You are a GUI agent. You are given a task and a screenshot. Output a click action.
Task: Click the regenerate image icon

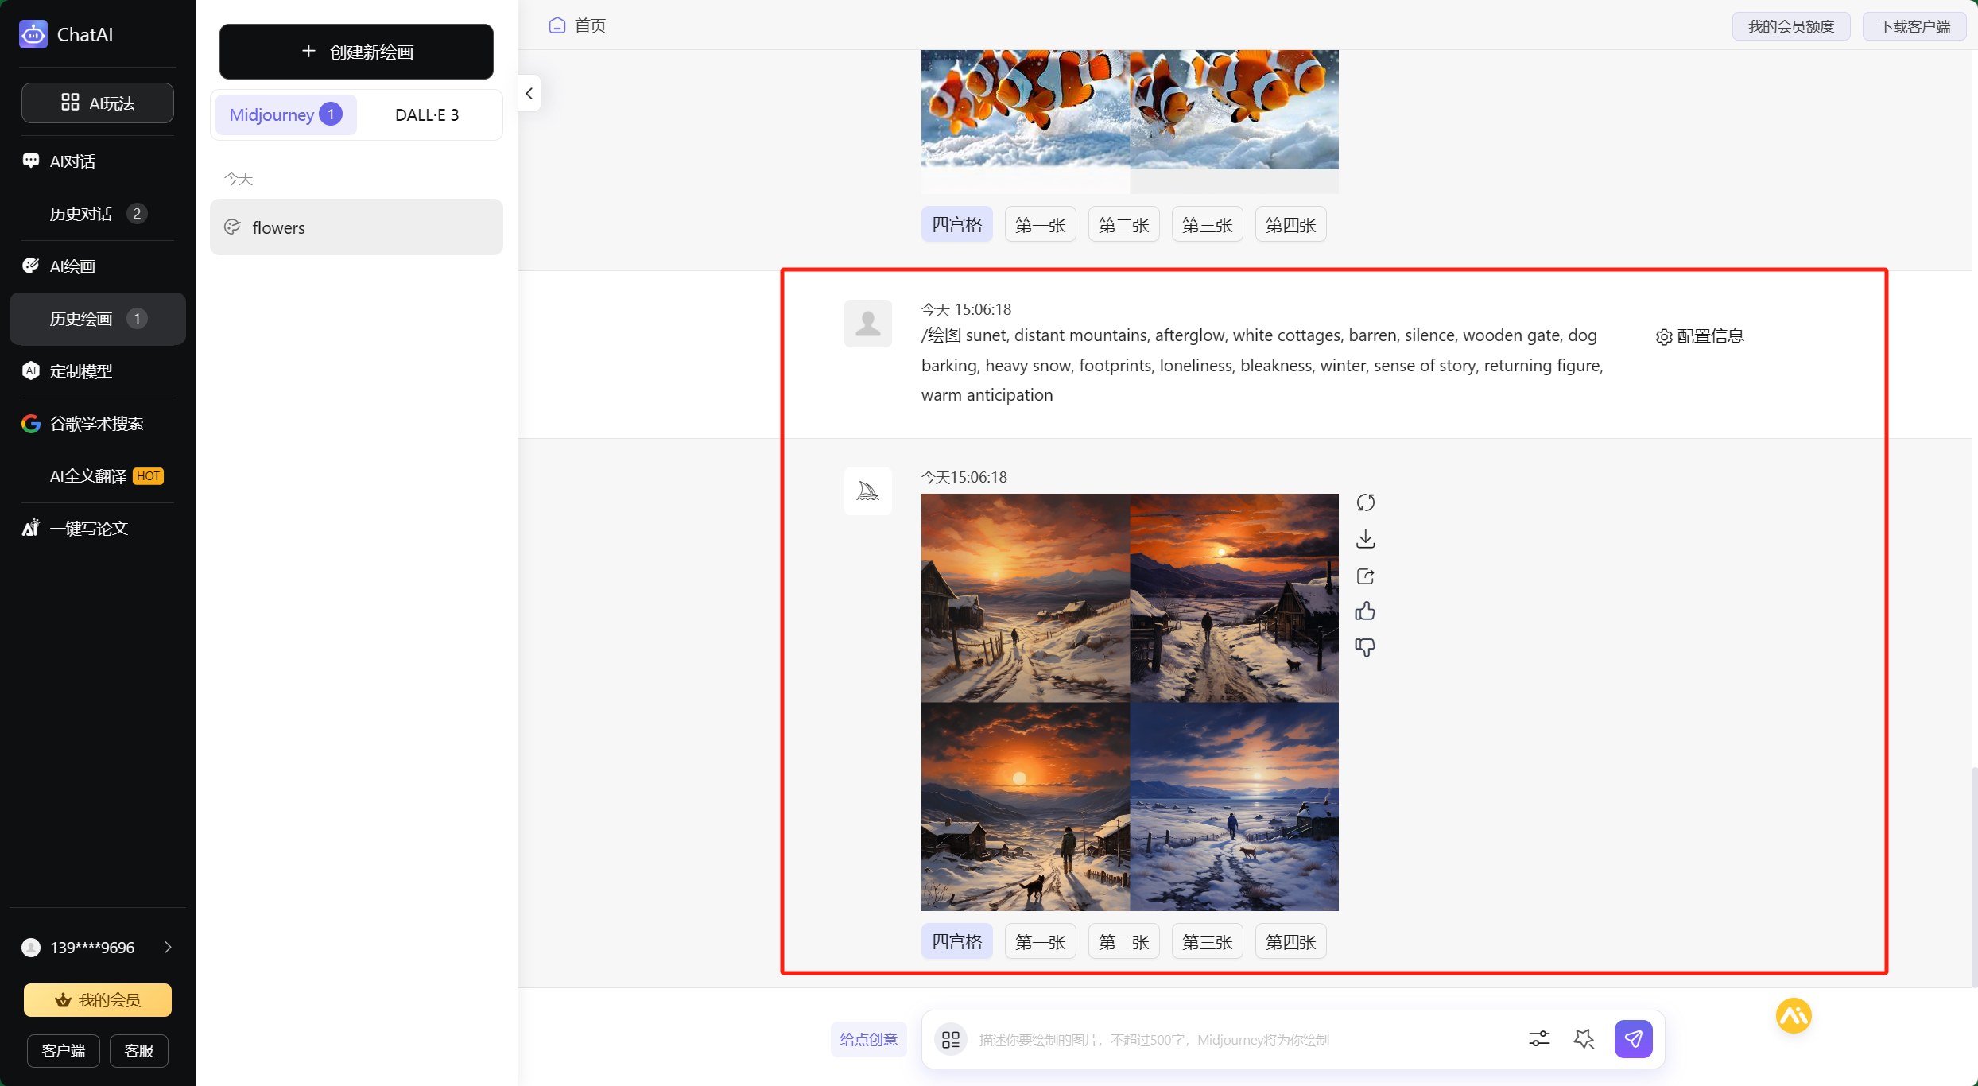pos(1365,502)
